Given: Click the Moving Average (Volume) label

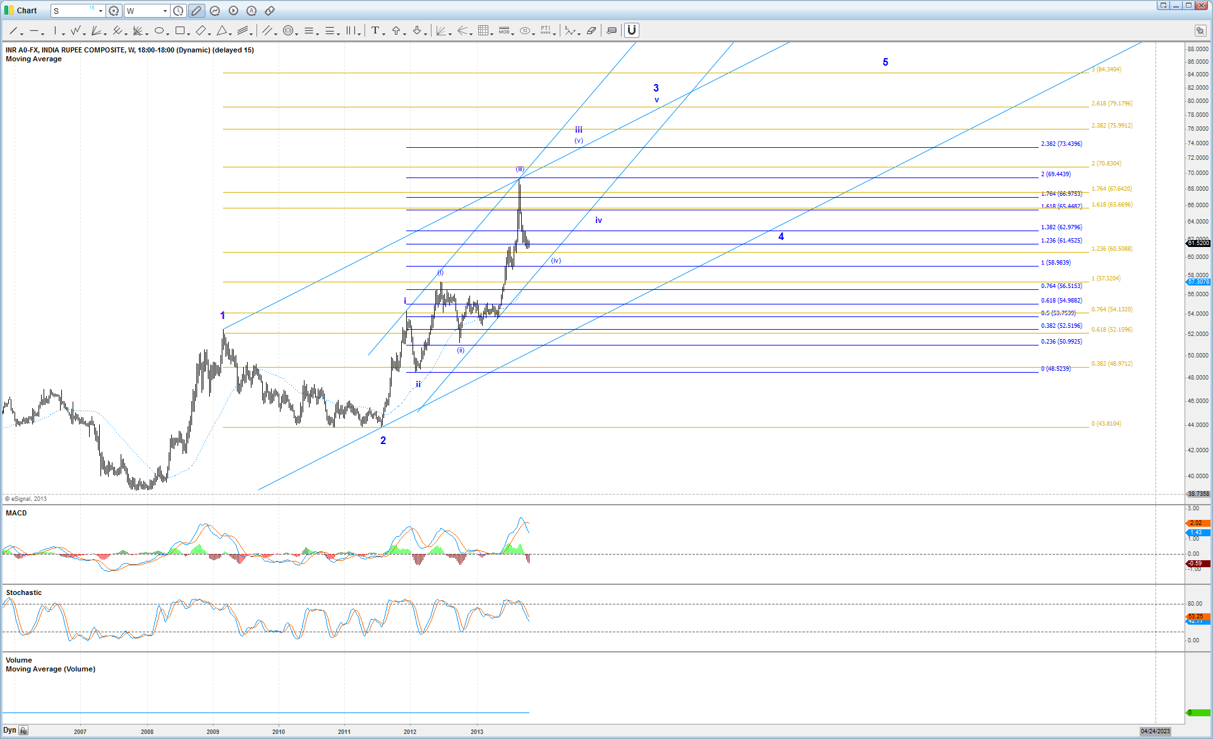Looking at the screenshot, I should click(x=51, y=669).
